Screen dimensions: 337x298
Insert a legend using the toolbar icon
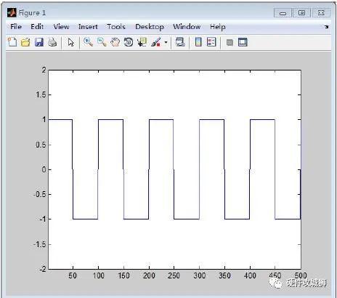point(211,42)
